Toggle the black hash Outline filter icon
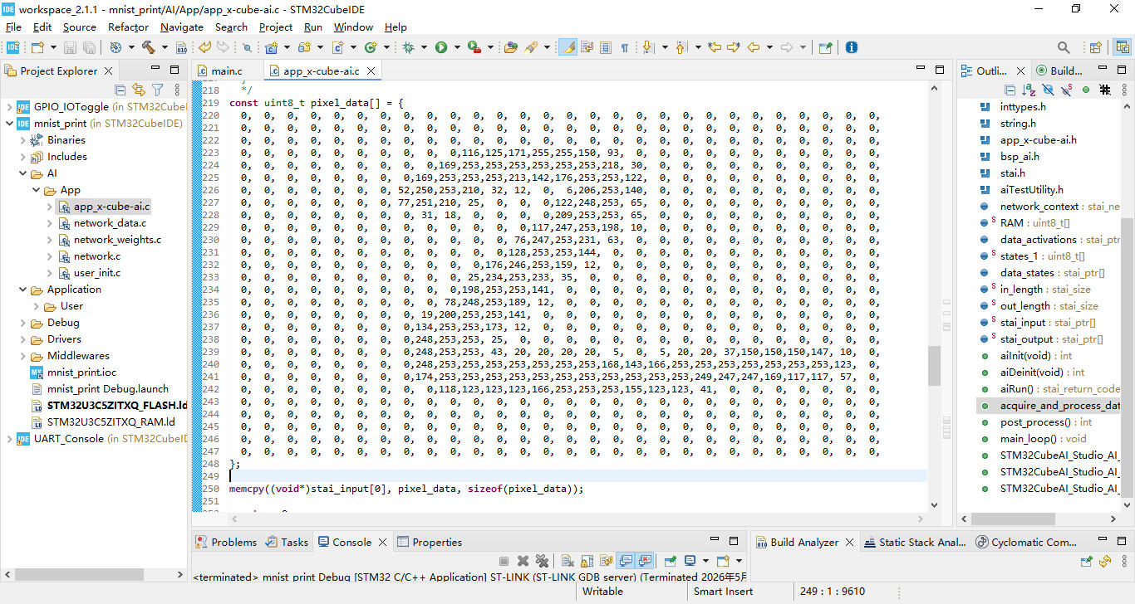1135x604 pixels. click(x=1105, y=90)
